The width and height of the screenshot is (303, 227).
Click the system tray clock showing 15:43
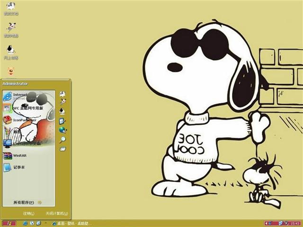click(x=295, y=224)
